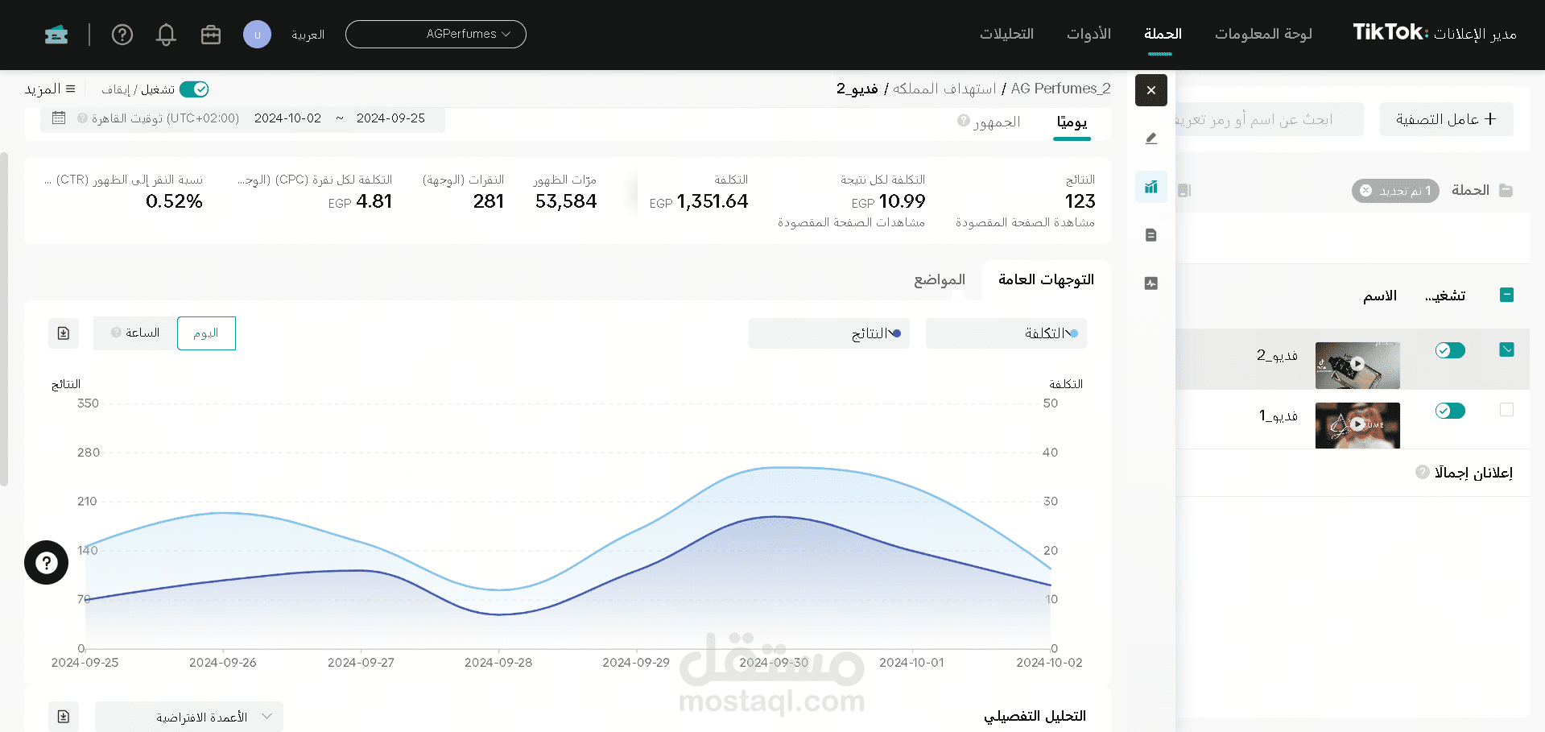Select the الساعة granularity button
The height and width of the screenshot is (732, 1545).
(135, 333)
